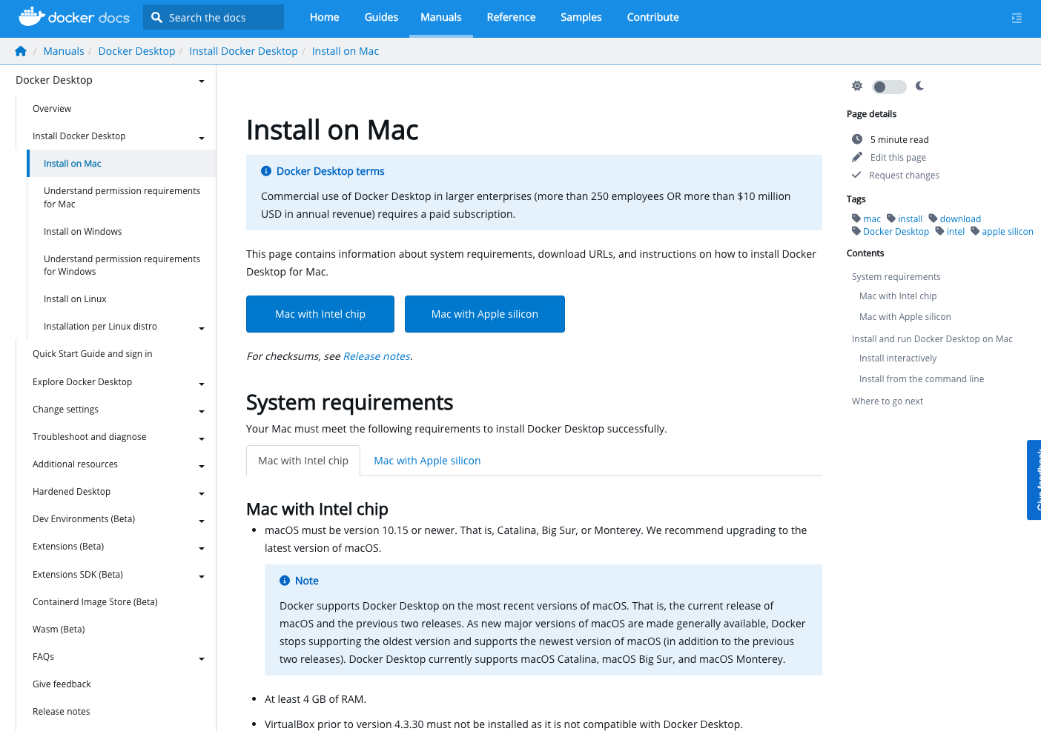
Task: Toggle the dark theme switch
Action: [x=889, y=87]
